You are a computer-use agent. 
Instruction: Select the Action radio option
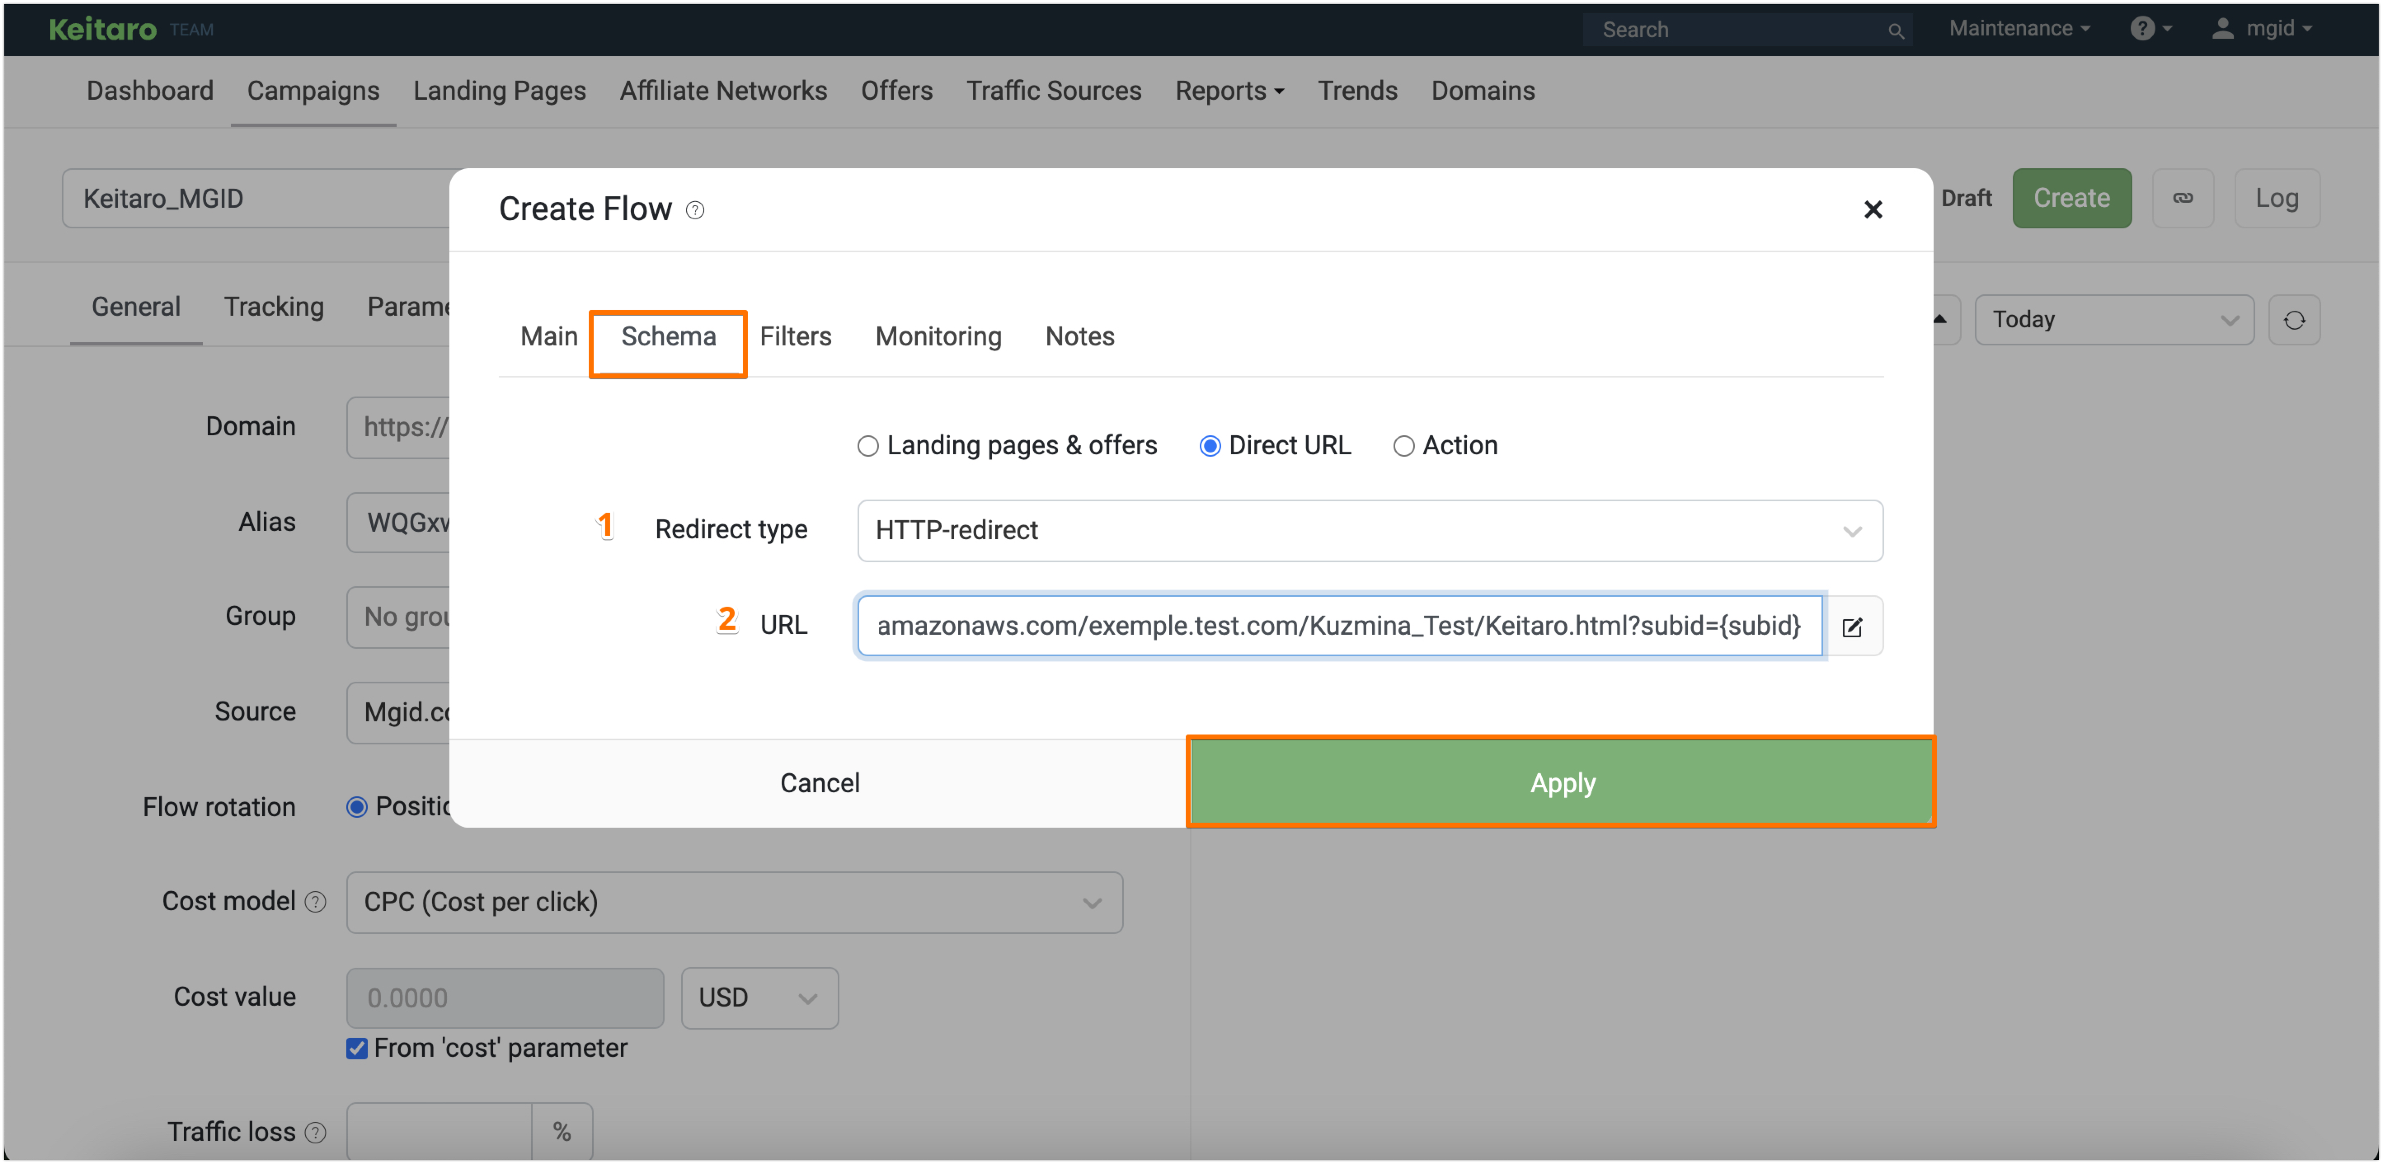tap(1403, 446)
